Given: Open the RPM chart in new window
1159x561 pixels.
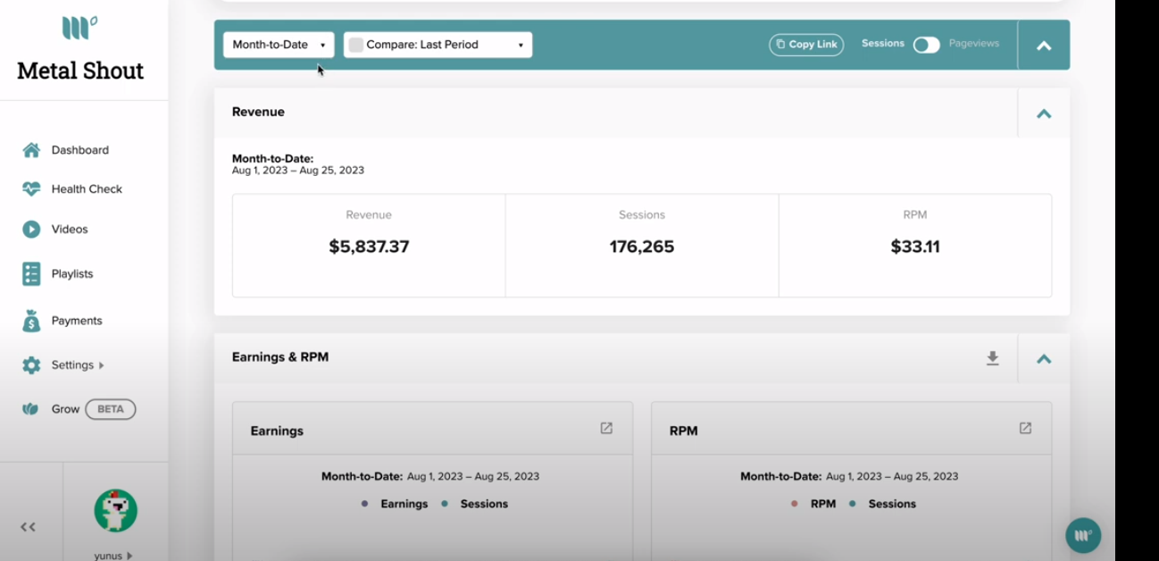Looking at the screenshot, I should (1025, 429).
